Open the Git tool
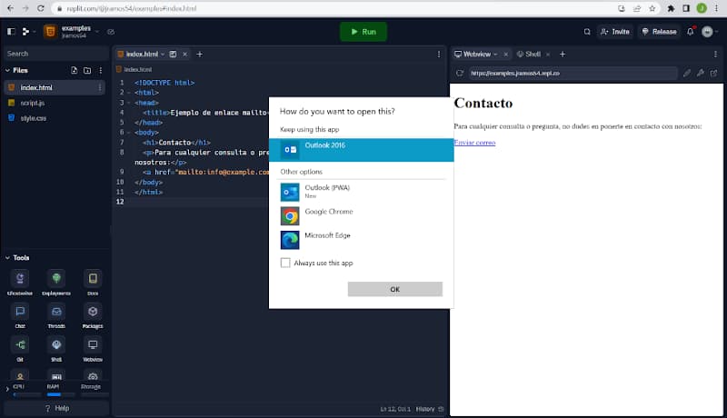Viewport: 727px width, 418px height. pyautogui.click(x=20, y=349)
